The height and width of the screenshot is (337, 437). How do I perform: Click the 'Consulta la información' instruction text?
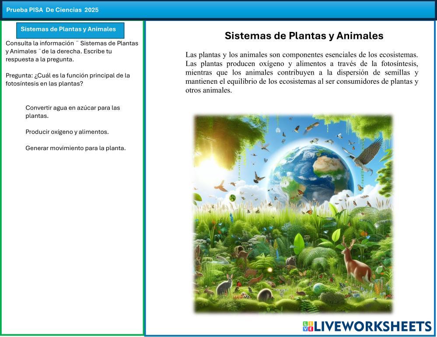point(72,51)
